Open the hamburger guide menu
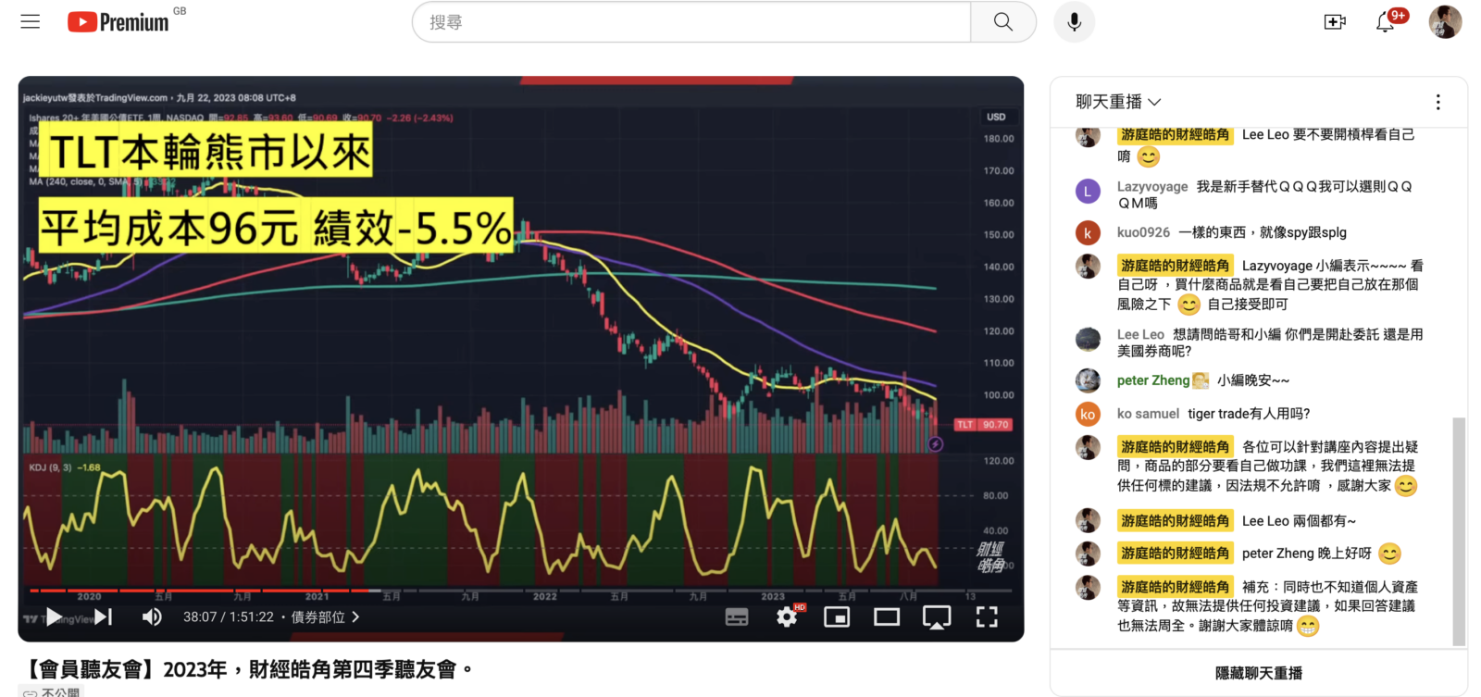Screen dimensions: 1481x697 click(31, 21)
